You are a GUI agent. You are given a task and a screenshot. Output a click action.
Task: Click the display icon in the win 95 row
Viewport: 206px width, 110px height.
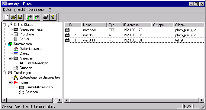point(67,35)
